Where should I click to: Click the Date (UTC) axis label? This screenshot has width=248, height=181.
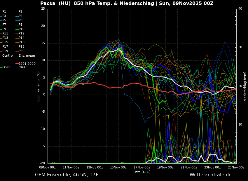[142, 172]
